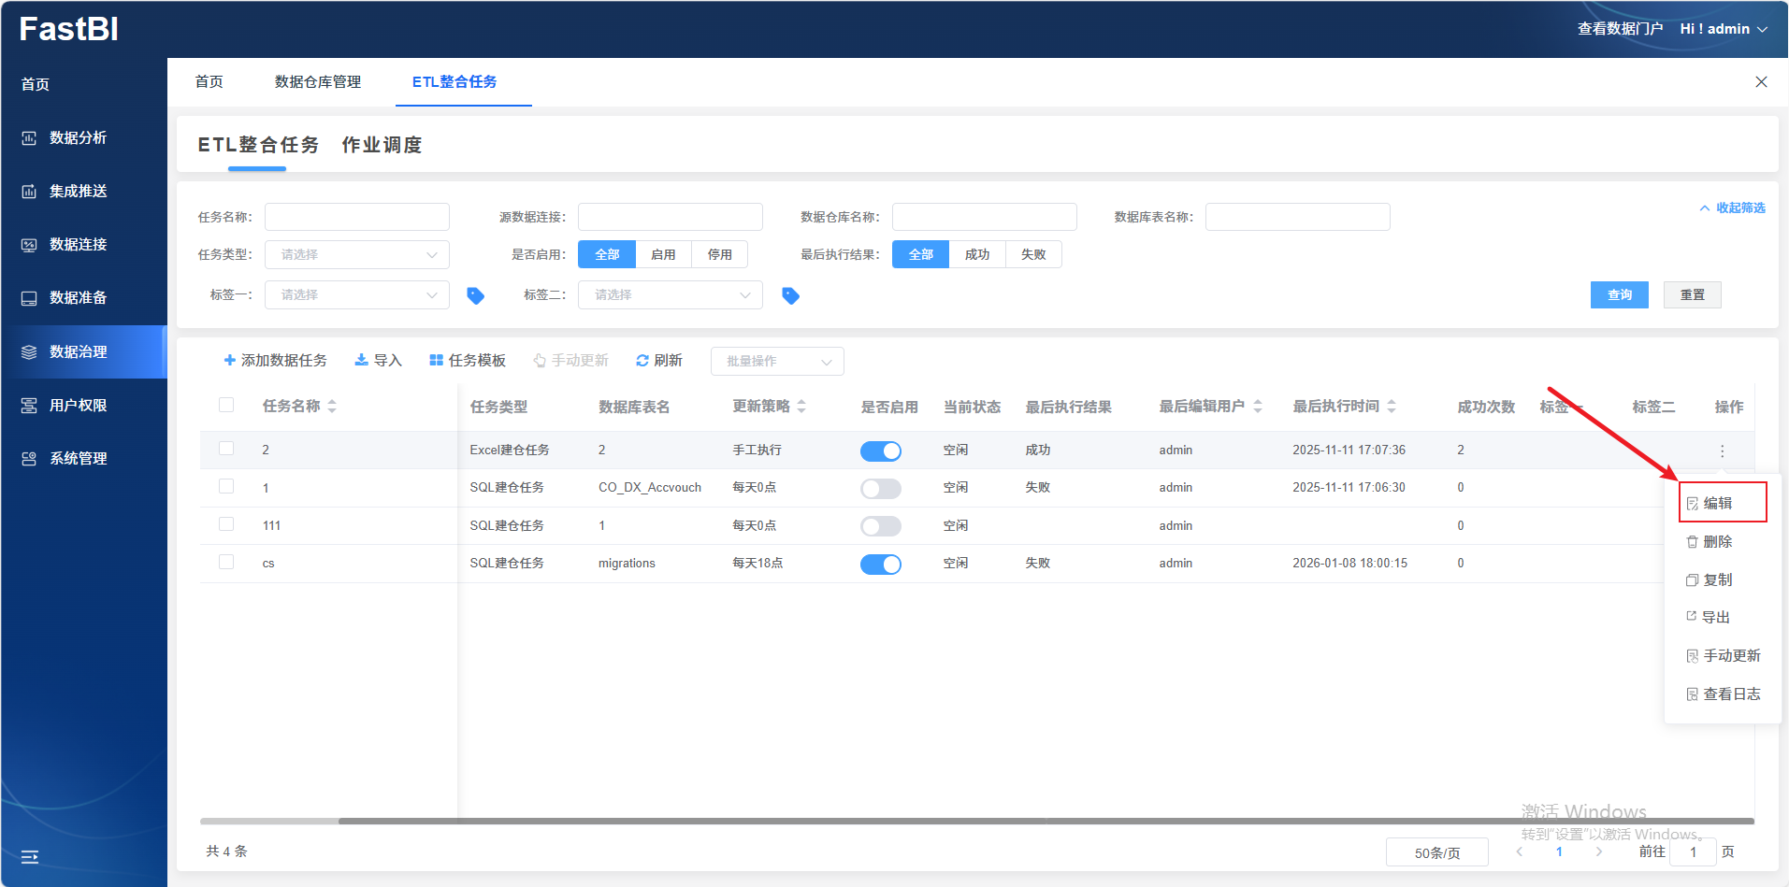Click the 刷新 refresh icon
The height and width of the screenshot is (887, 1789).
642,361
